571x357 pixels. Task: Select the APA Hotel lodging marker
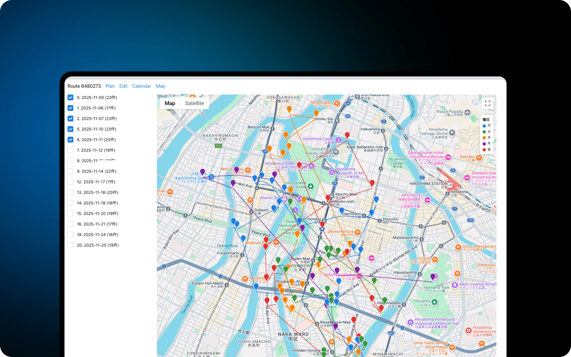427,200
